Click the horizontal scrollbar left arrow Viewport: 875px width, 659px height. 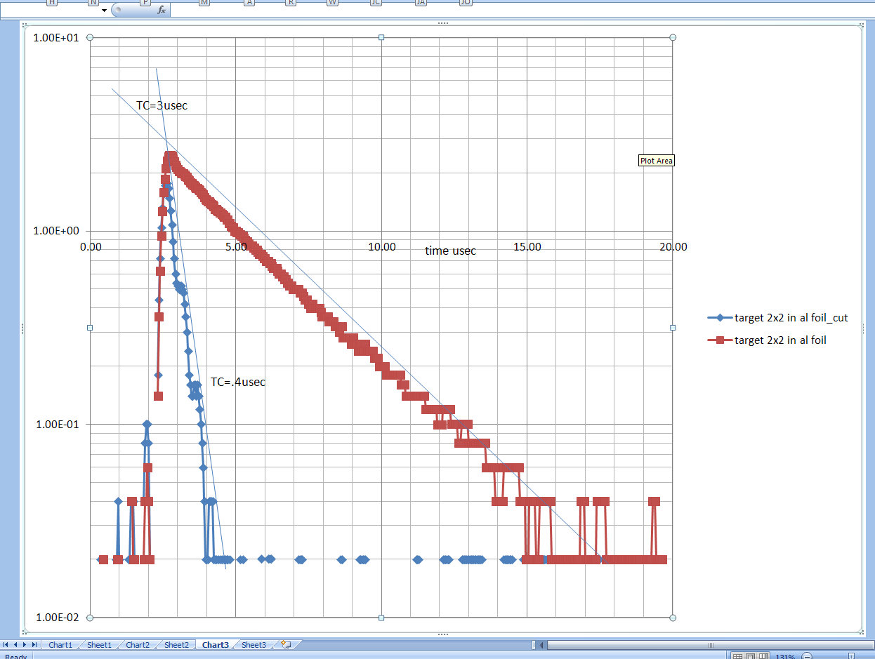click(542, 645)
